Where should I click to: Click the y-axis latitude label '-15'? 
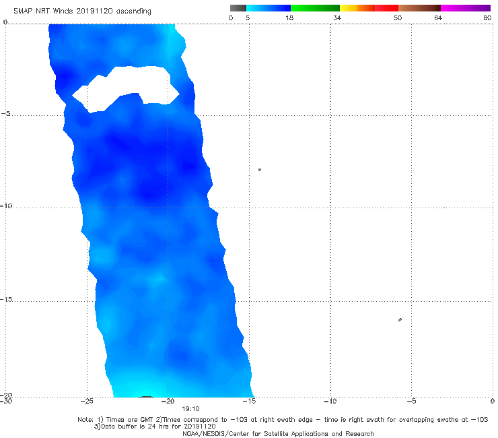pos(6,299)
